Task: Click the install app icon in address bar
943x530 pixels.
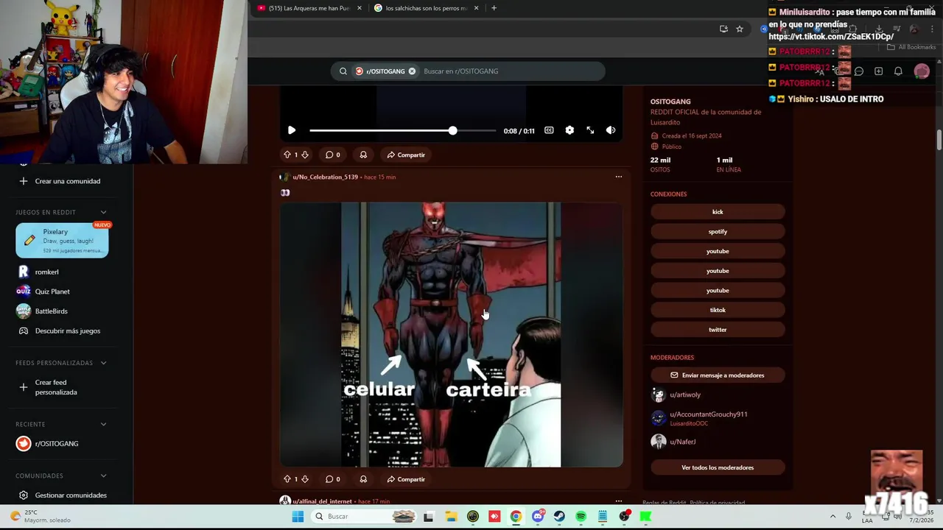Action: 723,29
